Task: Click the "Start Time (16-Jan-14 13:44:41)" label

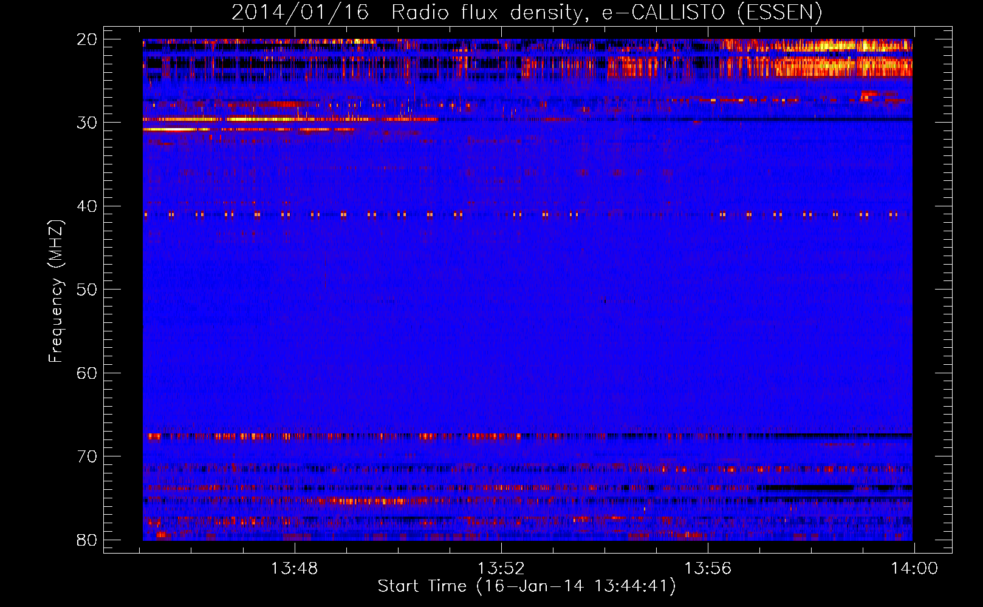Action: [x=527, y=586]
